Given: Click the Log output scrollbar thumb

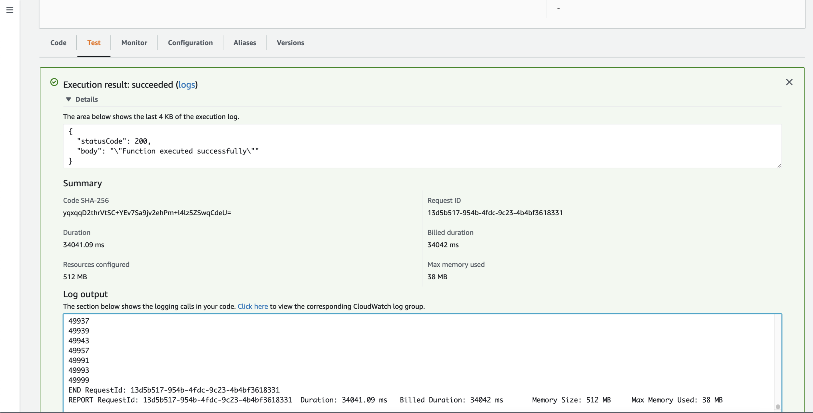Looking at the screenshot, I should pyautogui.click(x=778, y=406).
